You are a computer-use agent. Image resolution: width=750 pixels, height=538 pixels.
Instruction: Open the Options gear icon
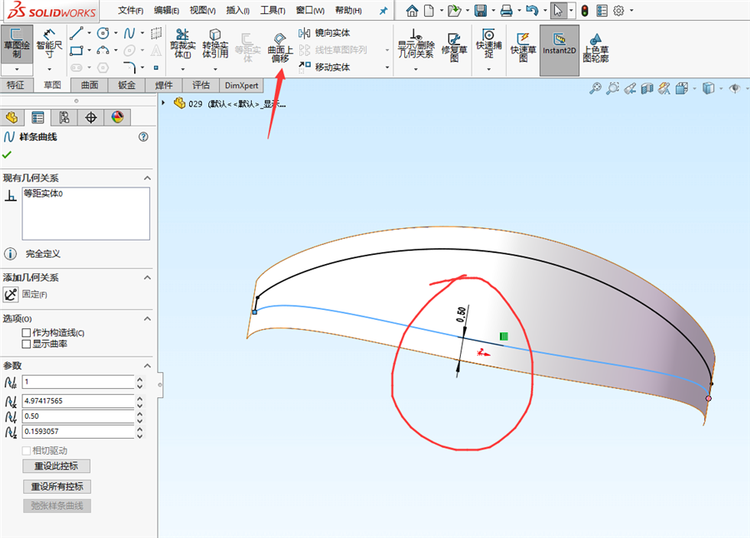[618, 11]
